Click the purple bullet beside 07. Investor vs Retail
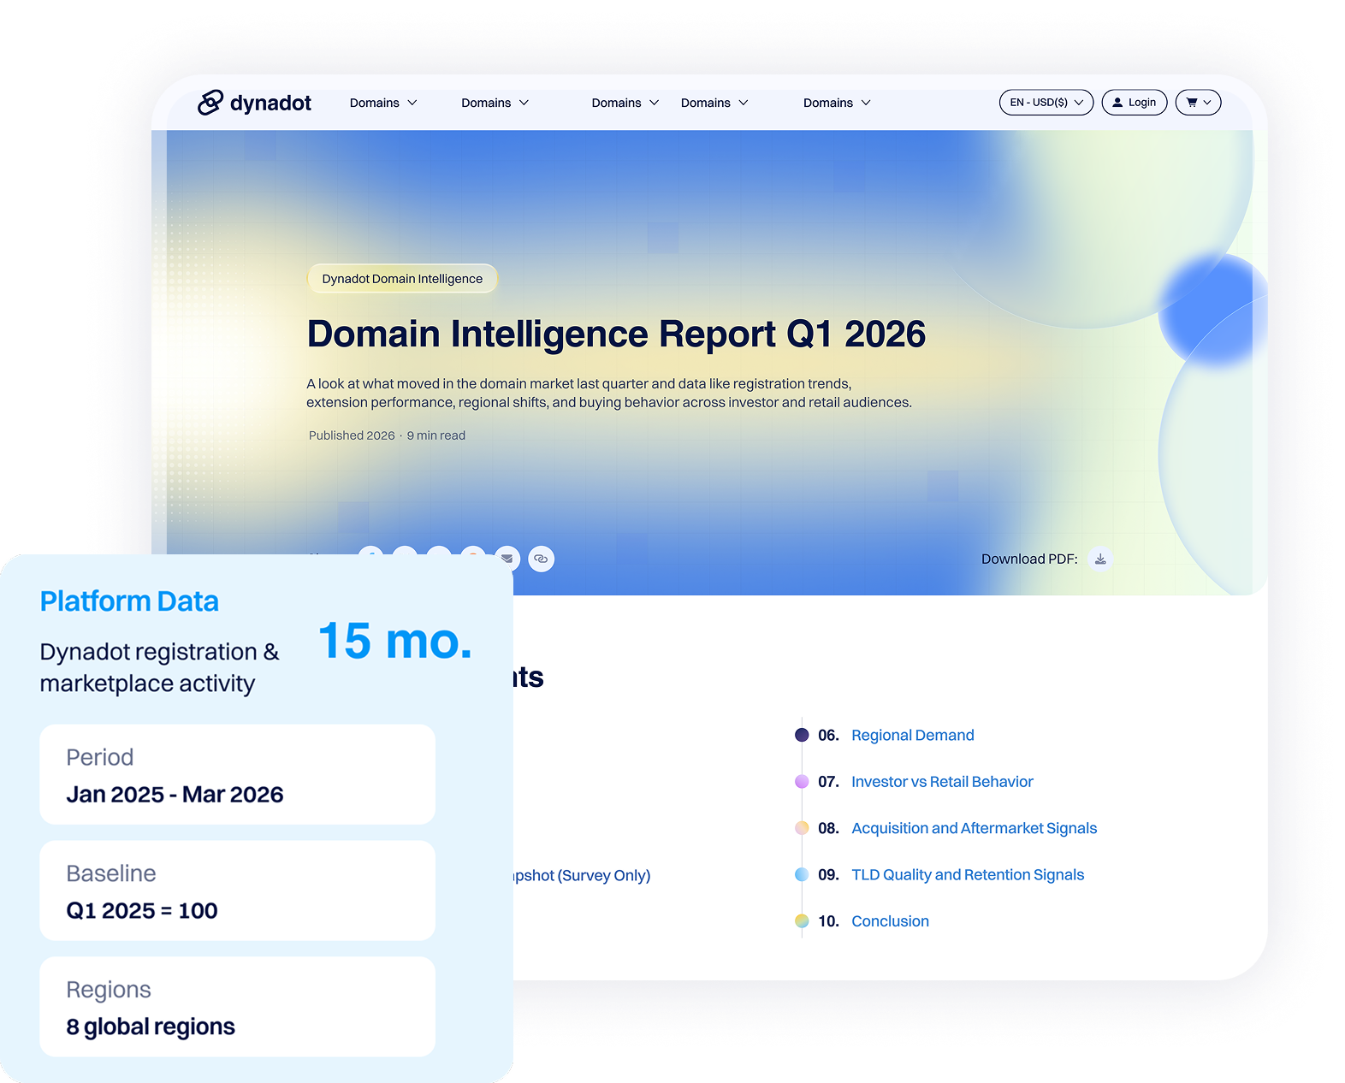Viewport: 1345px width, 1083px height. pos(802,781)
